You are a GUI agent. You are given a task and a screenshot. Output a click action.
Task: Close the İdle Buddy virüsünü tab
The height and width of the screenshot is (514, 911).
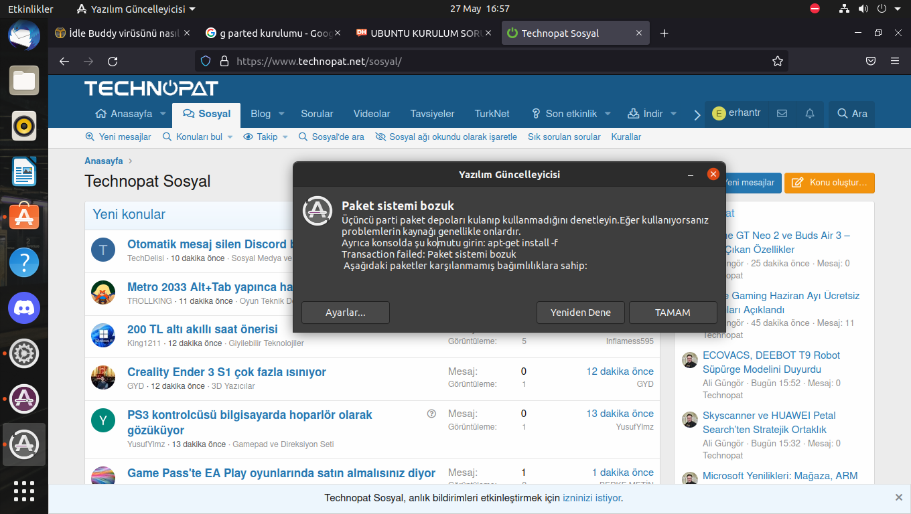click(187, 33)
